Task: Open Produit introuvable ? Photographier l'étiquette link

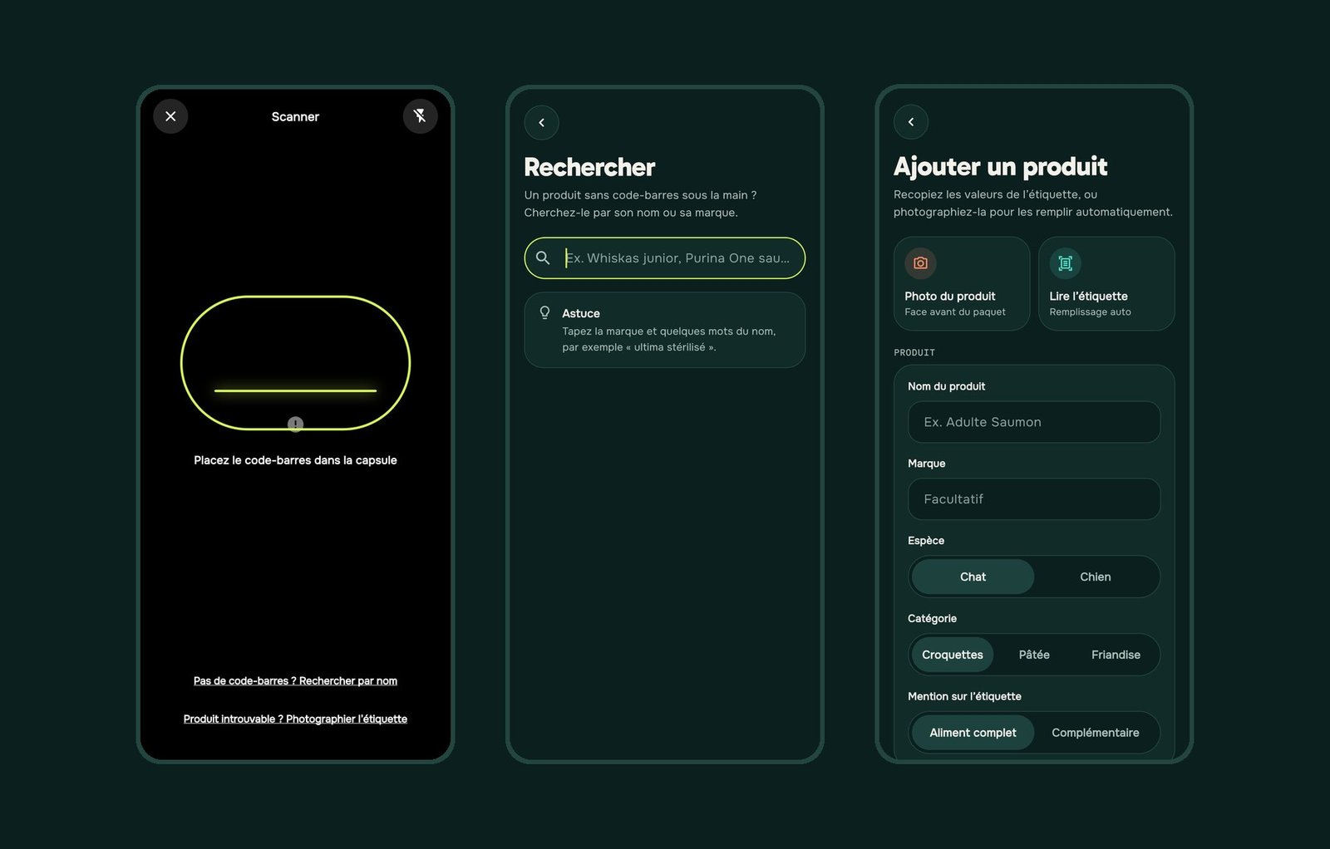Action: click(x=295, y=719)
